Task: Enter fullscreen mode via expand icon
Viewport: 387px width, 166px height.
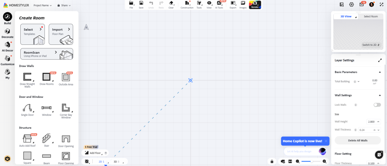Action: pos(382,5)
